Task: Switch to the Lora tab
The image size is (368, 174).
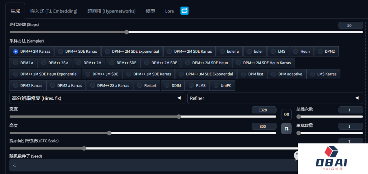Action: pyautogui.click(x=169, y=11)
